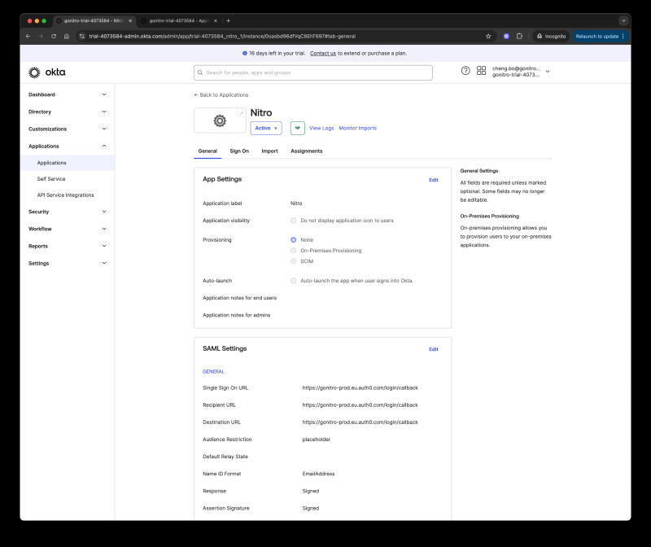Viewport: 651px width, 547px height.
Task: Expand the Reports menu
Action: 68,246
